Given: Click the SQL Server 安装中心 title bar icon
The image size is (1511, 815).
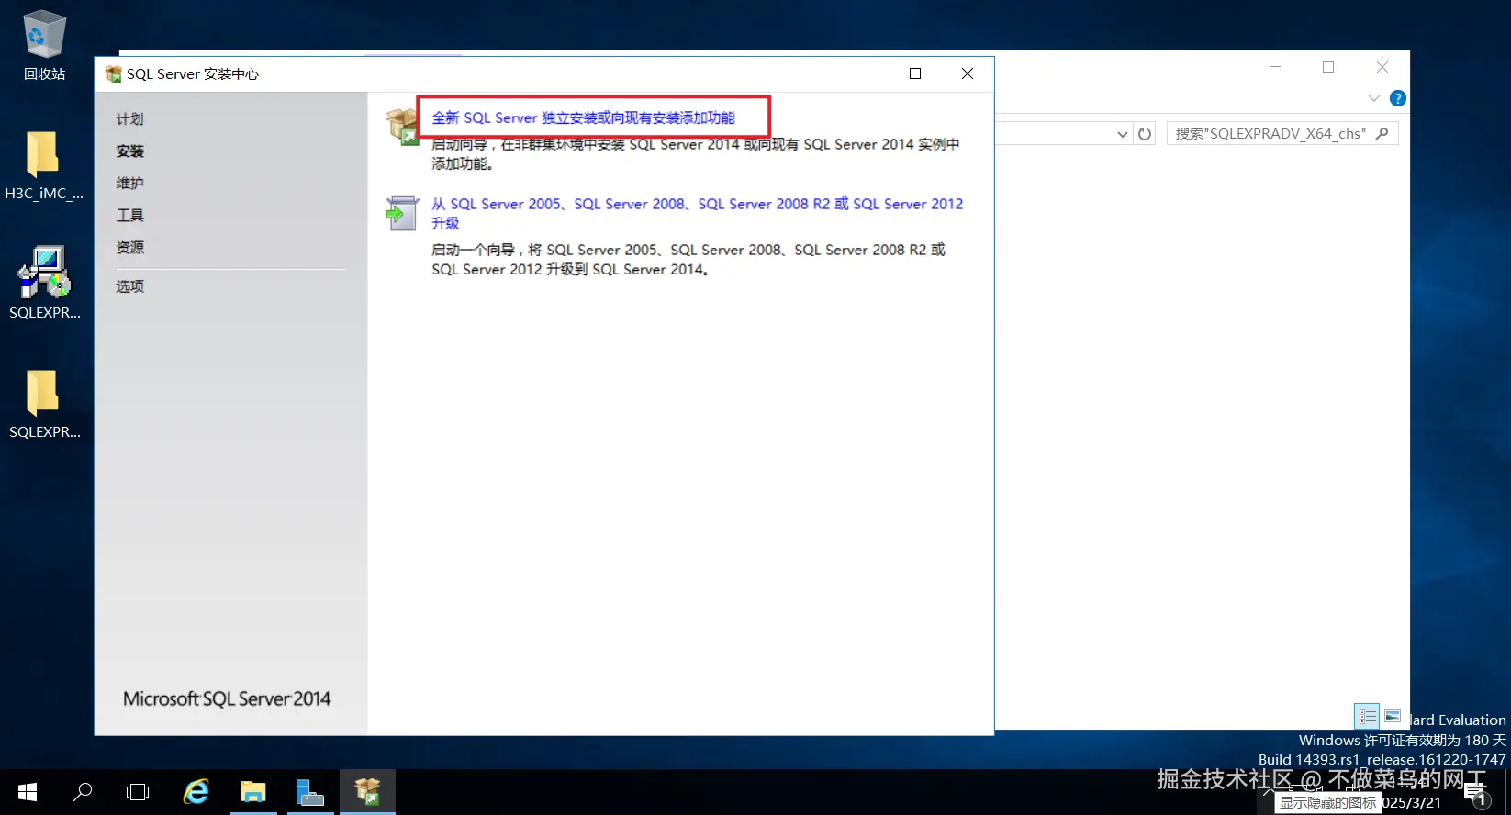Looking at the screenshot, I should click(113, 73).
